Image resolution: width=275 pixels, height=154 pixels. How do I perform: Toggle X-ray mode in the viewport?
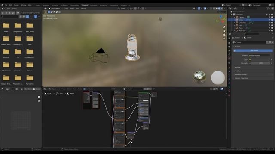click(x=211, y=9)
